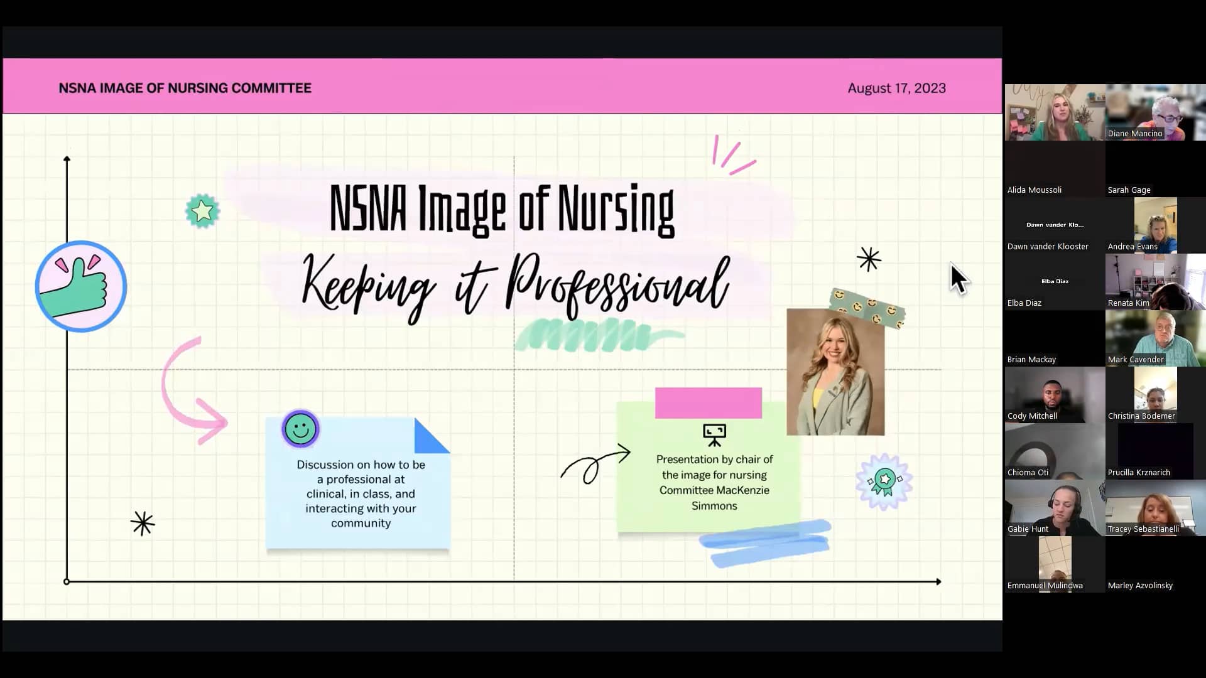This screenshot has width=1206, height=678.
Task: Click the presenter's portrait photo on slide
Action: pyautogui.click(x=835, y=372)
